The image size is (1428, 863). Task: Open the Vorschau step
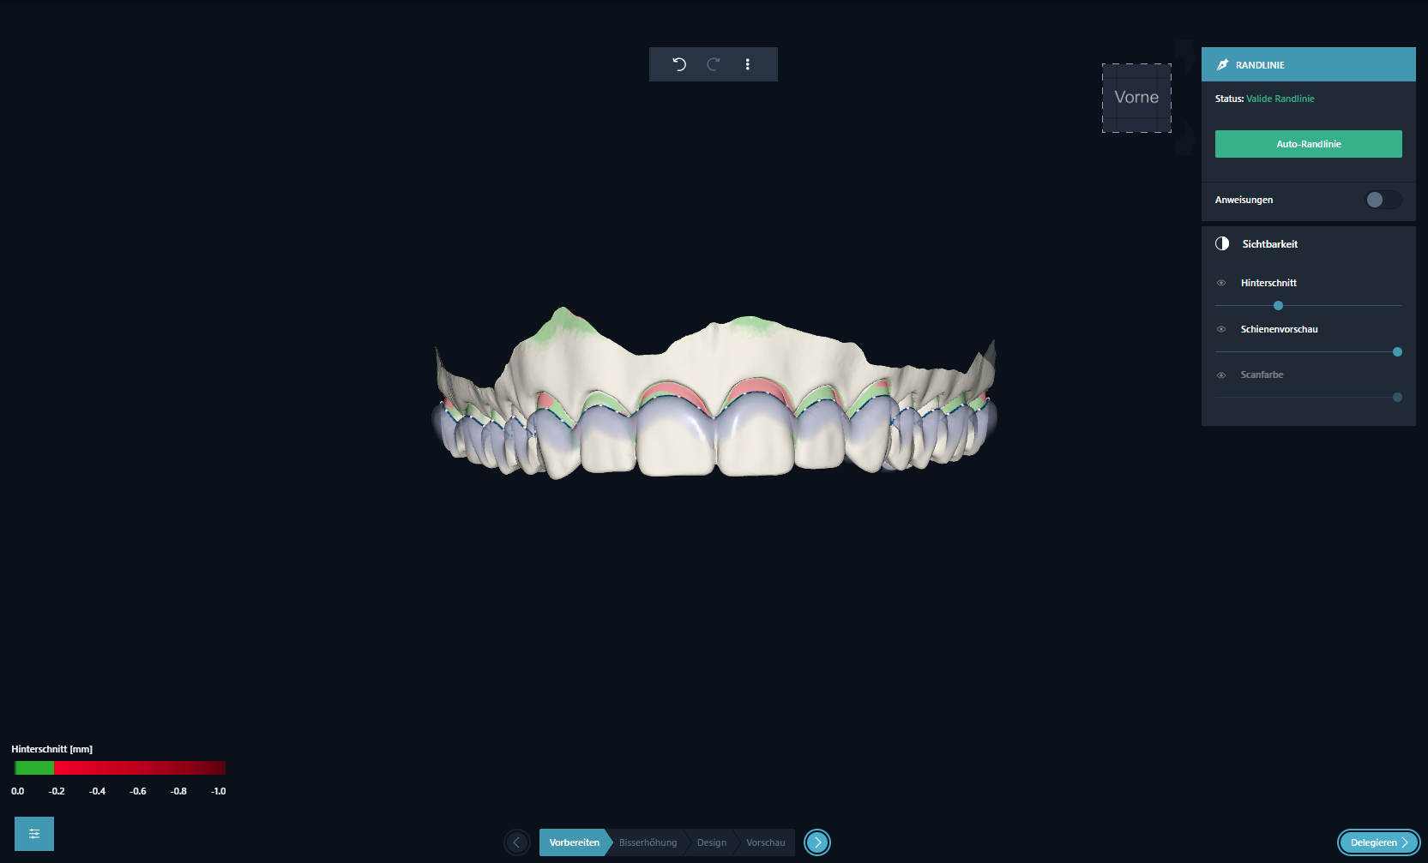pos(765,842)
